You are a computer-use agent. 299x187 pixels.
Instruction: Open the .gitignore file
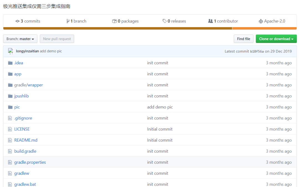coord(23,118)
